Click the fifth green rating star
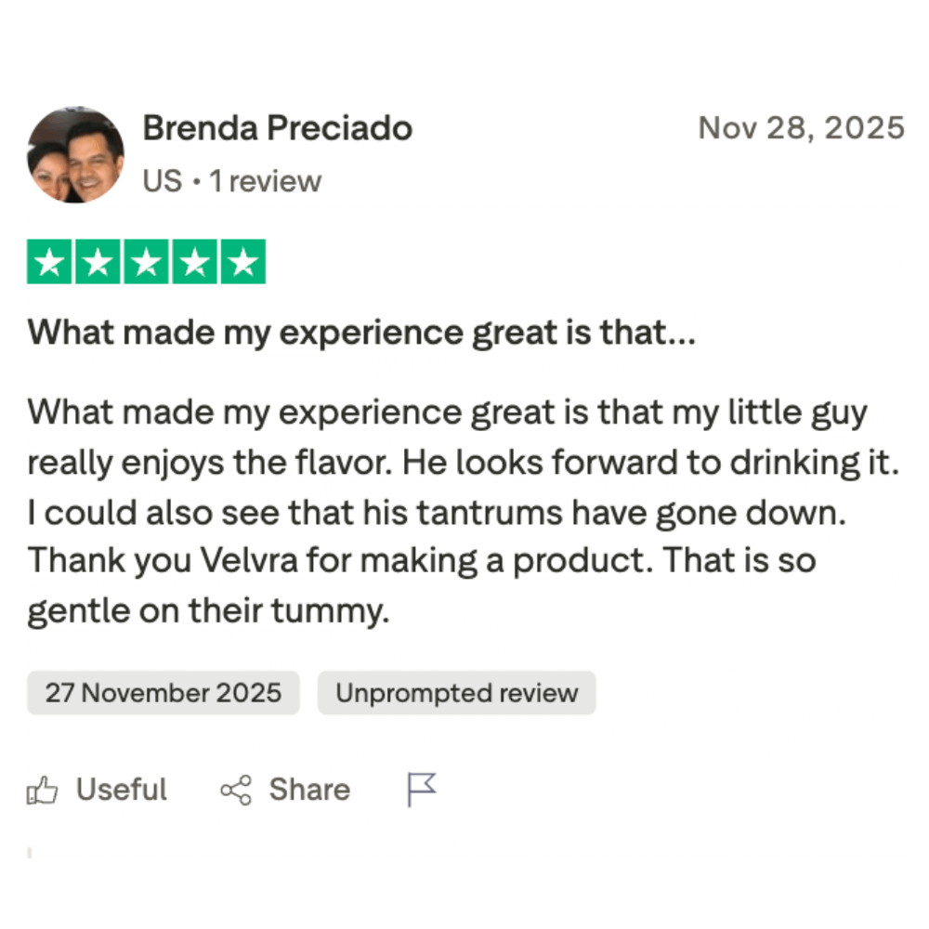This screenshot has width=929, height=929. point(242,262)
